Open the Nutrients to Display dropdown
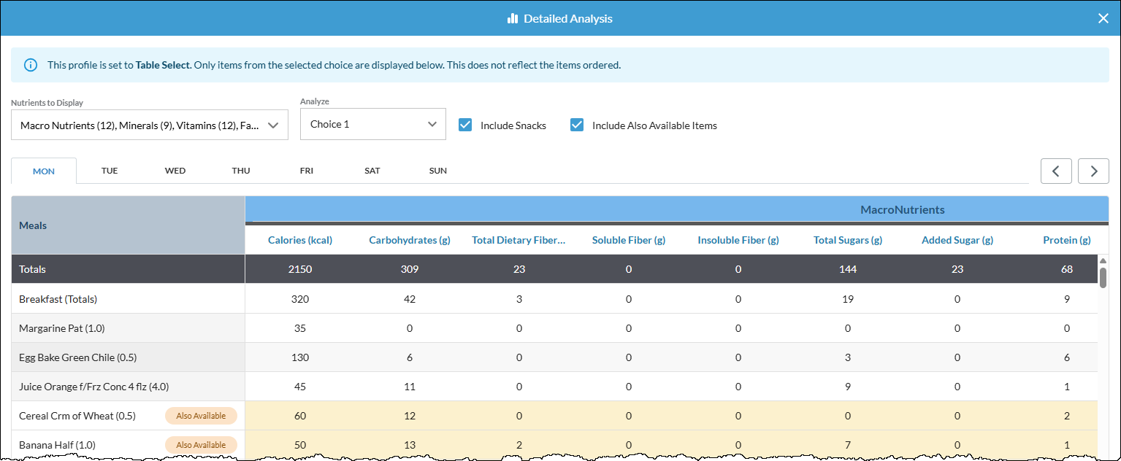 (150, 125)
